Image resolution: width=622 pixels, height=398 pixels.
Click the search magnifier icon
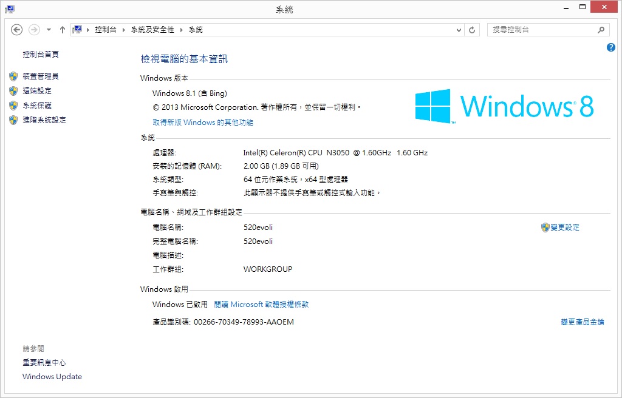tap(601, 30)
